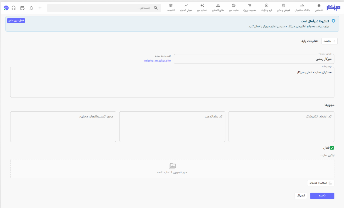Show notifications with the bell icon

pos(31,8)
